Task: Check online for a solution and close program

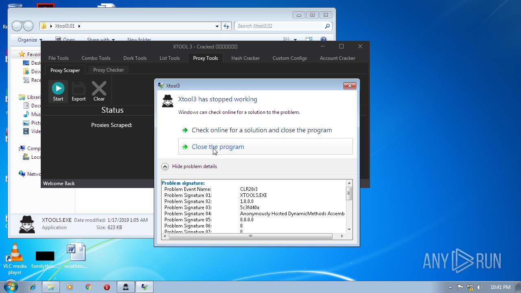Action: click(x=262, y=130)
